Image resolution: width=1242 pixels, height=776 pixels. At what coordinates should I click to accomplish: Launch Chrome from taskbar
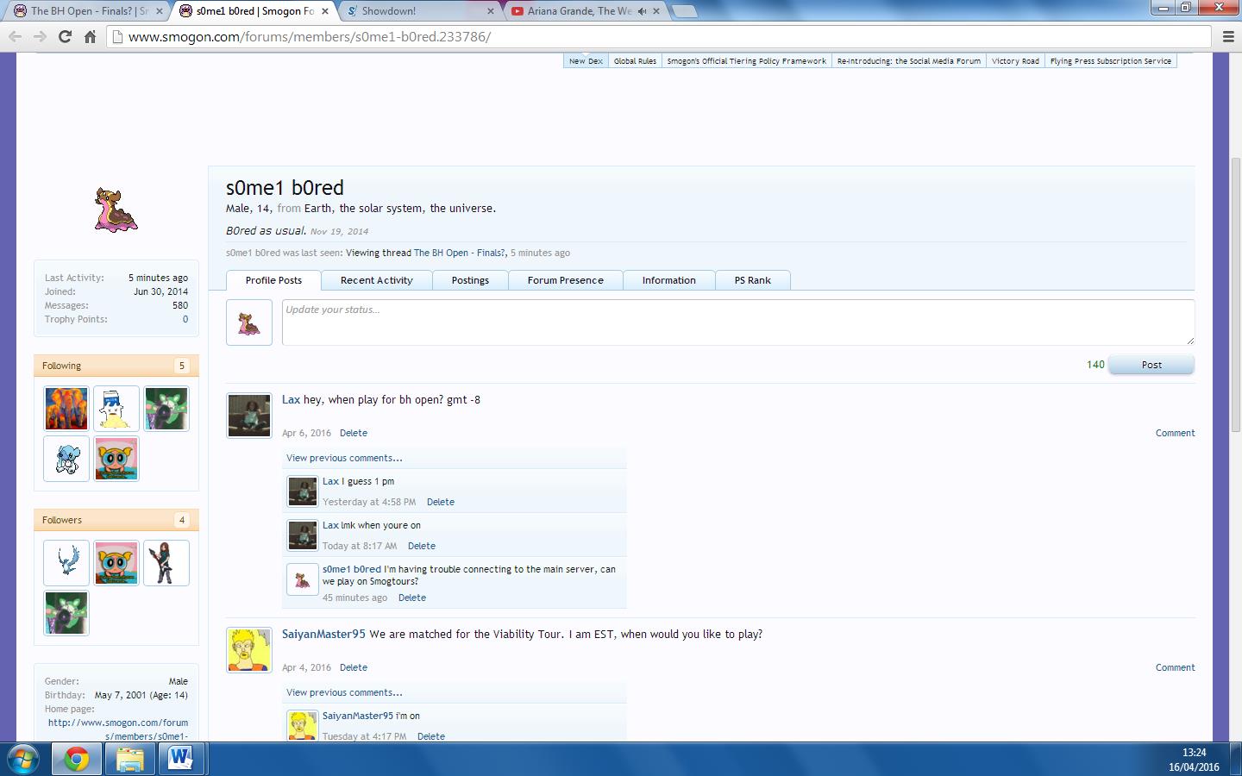(x=77, y=760)
